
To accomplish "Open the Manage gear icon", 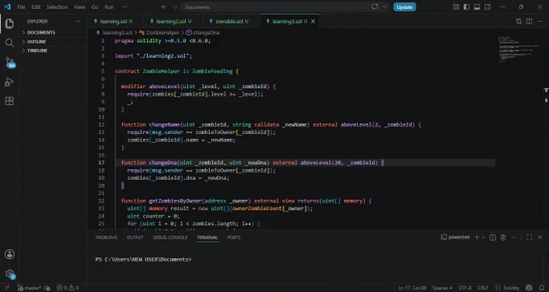I will click(x=10, y=273).
